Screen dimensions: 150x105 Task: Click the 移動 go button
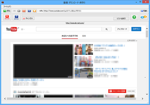click(144, 11)
